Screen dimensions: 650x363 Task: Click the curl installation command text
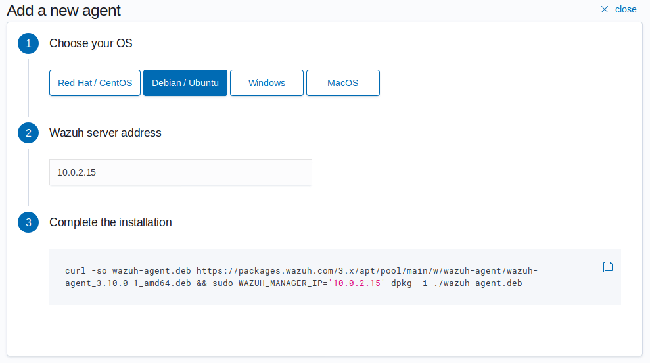(x=302, y=277)
